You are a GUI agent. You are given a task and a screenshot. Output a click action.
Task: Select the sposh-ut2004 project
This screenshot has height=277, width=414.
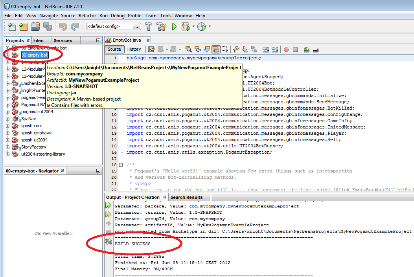coord(35,140)
